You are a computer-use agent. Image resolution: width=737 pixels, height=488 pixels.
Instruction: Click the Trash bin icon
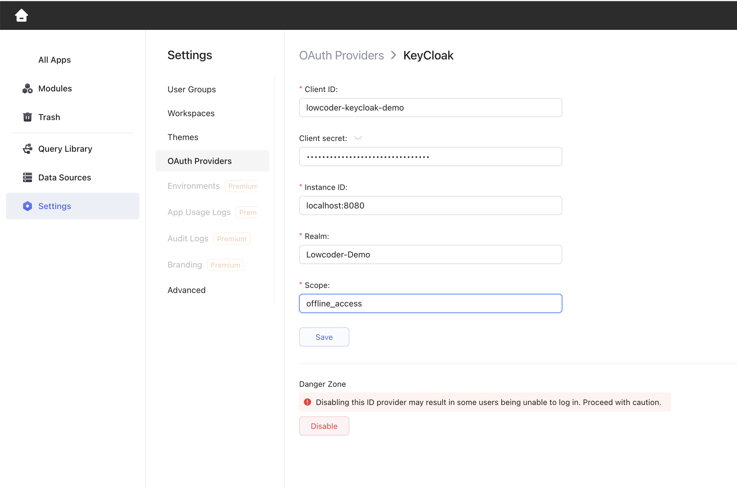(x=28, y=117)
